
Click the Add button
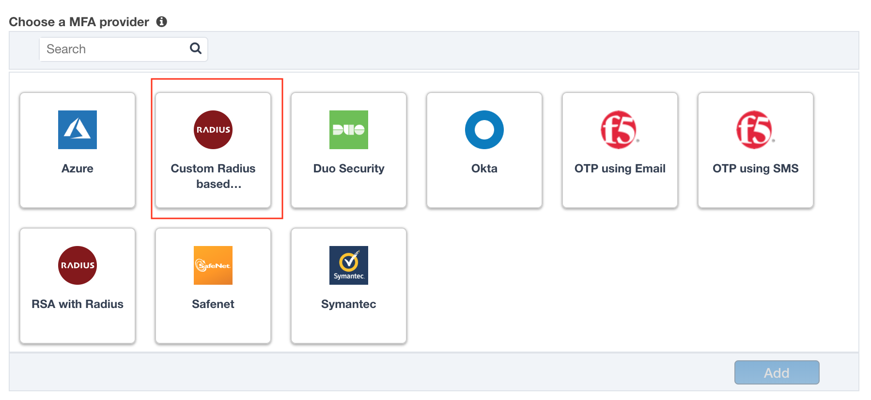pyautogui.click(x=777, y=372)
